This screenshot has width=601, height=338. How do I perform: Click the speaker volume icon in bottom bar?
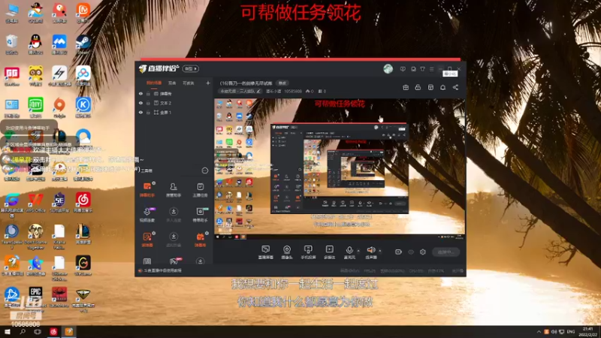pyautogui.click(x=370, y=250)
